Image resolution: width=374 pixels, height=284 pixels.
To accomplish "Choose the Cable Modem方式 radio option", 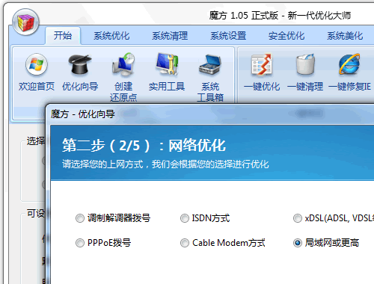I will 185,243.
